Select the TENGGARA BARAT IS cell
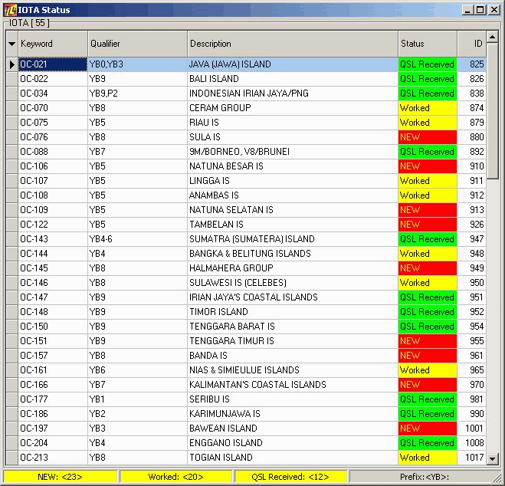Screen dimensions: 505x486 (x=293, y=327)
